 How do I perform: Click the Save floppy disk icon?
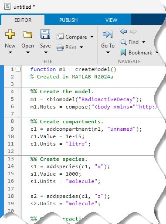45,34
